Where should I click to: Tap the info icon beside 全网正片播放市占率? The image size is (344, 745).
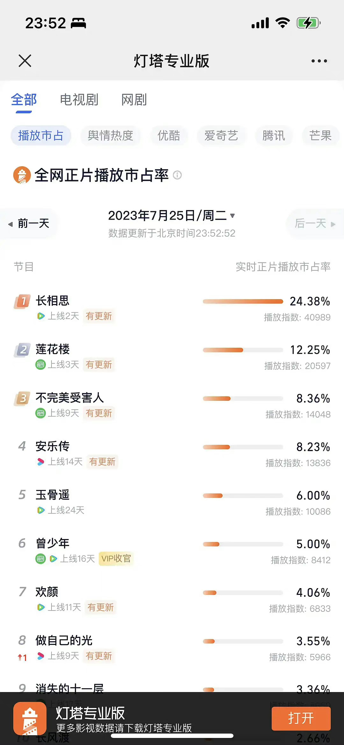(177, 175)
